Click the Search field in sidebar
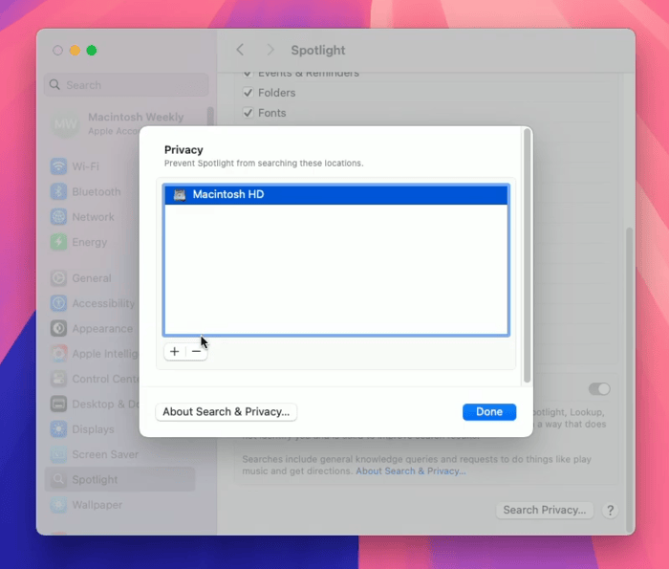The image size is (669, 569). pyautogui.click(x=126, y=85)
